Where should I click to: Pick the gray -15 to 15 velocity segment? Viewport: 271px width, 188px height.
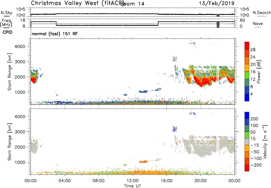tap(247, 142)
